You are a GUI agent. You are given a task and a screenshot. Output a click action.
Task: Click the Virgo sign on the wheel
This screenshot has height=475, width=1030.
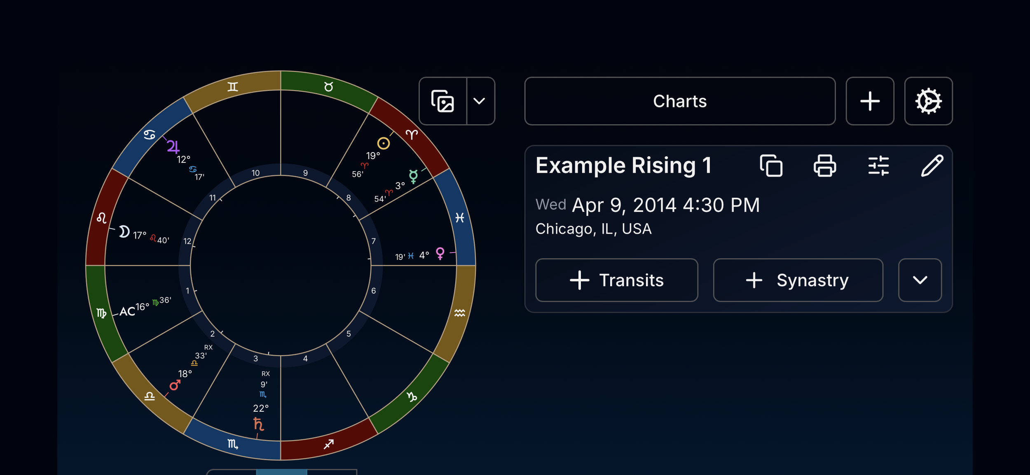(101, 313)
